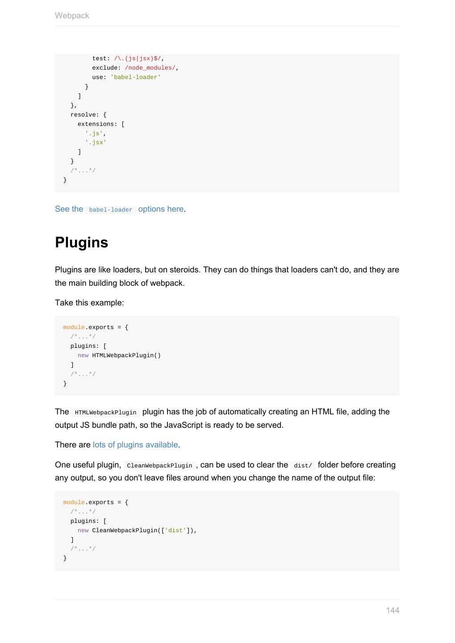
Task: Click the 'lots of plugins available' link
Action: pos(135,445)
